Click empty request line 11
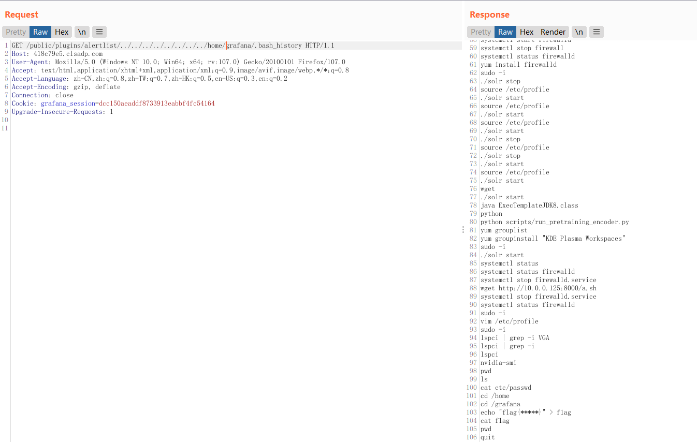 (x=236, y=128)
